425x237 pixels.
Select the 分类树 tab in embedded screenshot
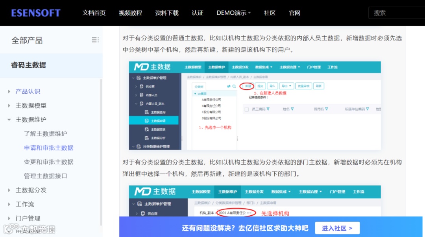[199, 87]
